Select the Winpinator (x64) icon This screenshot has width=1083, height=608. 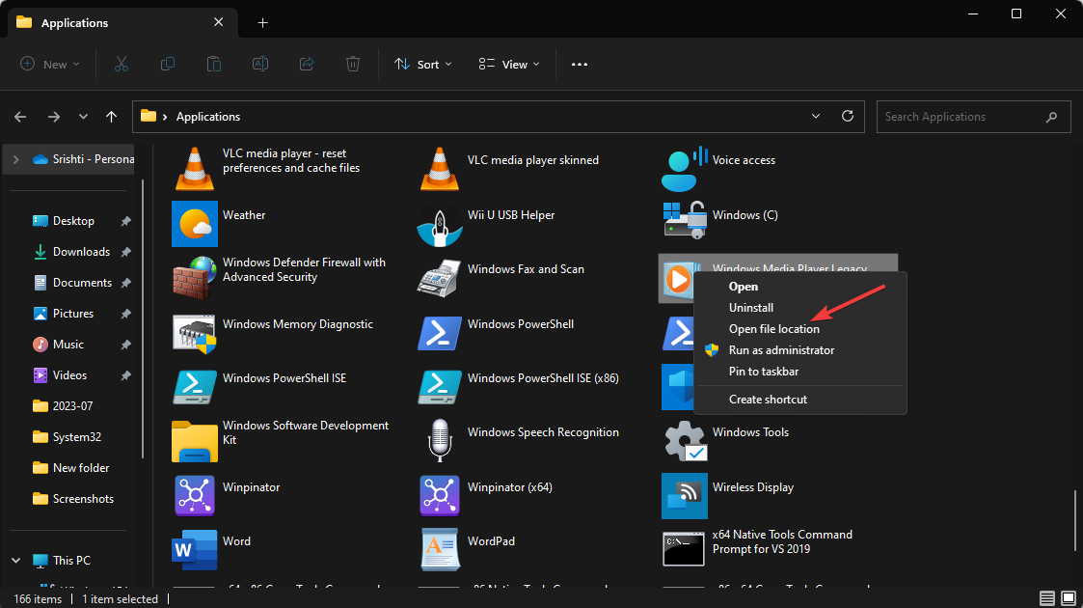click(x=440, y=495)
